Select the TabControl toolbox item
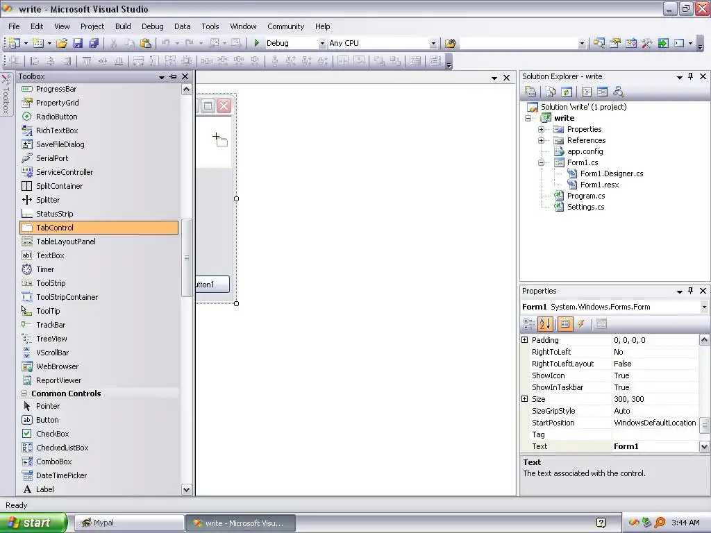Viewport: 711px width, 533px height. click(x=99, y=228)
